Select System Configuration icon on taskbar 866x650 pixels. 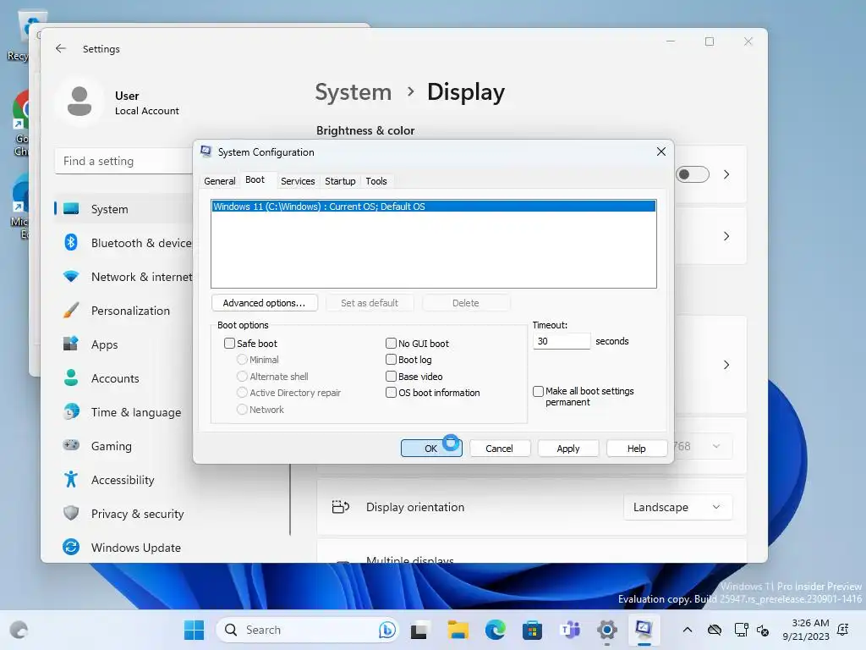click(644, 630)
